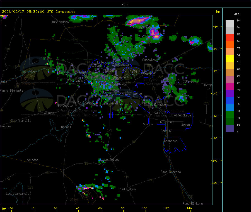
Task: Click the 'El_Desvio' map label
Action: click(x=65, y=106)
